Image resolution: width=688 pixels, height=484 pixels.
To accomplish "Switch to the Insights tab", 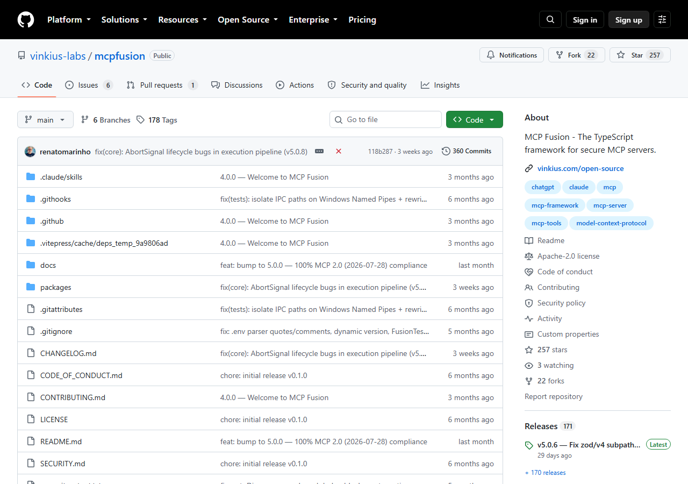I will tap(440, 85).
